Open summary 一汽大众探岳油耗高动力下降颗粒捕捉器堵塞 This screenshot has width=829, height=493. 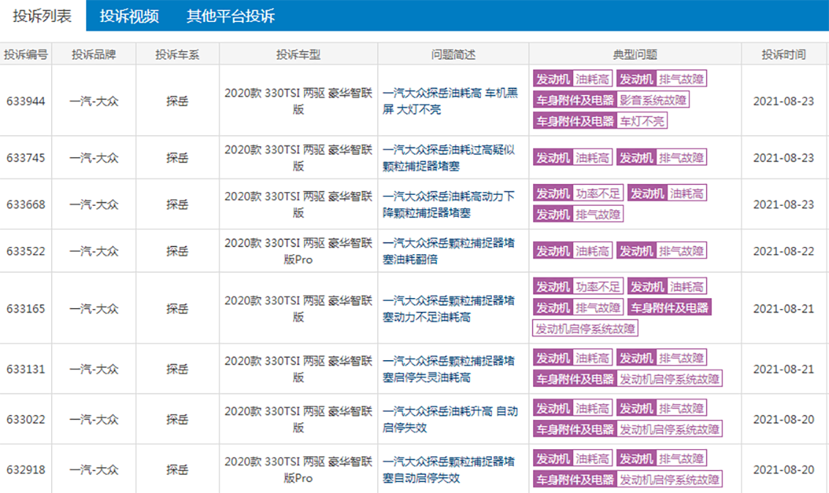[449, 204]
